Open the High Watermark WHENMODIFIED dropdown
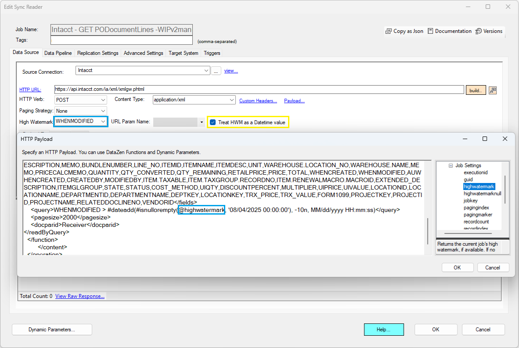This screenshot has width=519, height=348. point(103,122)
